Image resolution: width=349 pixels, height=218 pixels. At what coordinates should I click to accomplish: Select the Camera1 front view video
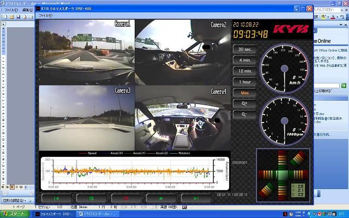tap(87, 52)
